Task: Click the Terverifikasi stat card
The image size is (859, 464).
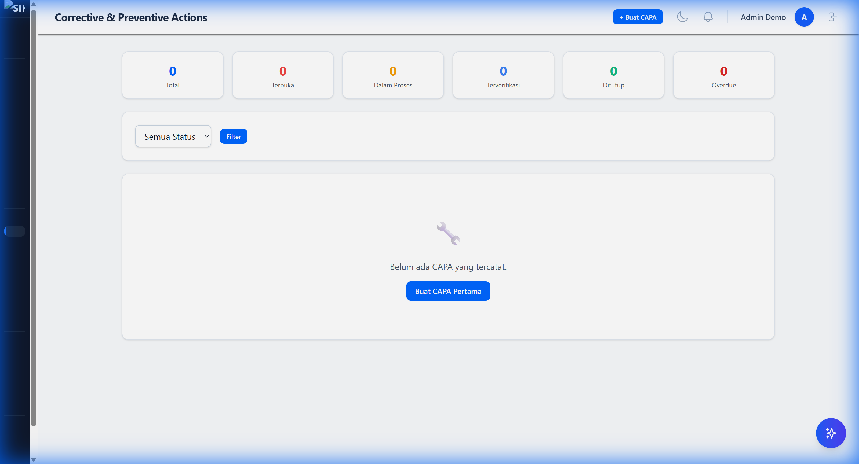Action: tap(503, 75)
